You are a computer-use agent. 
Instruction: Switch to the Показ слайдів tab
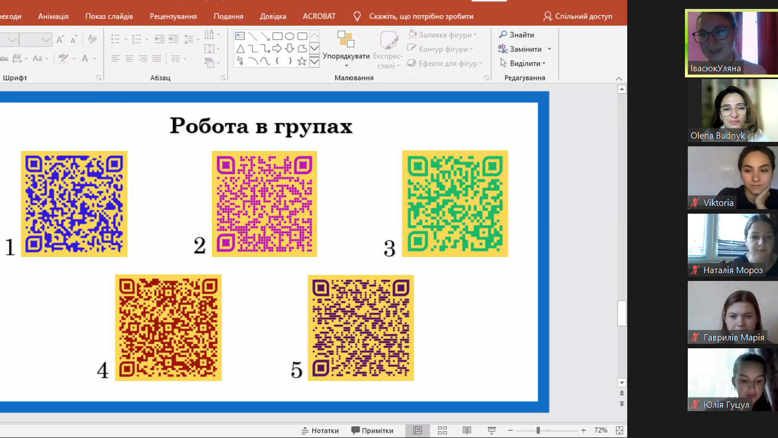pos(109,16)
